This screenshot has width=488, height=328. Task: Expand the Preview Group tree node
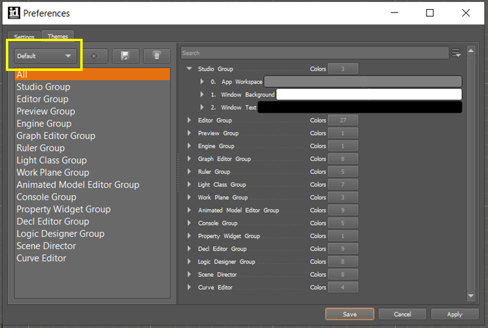[189, 133]
